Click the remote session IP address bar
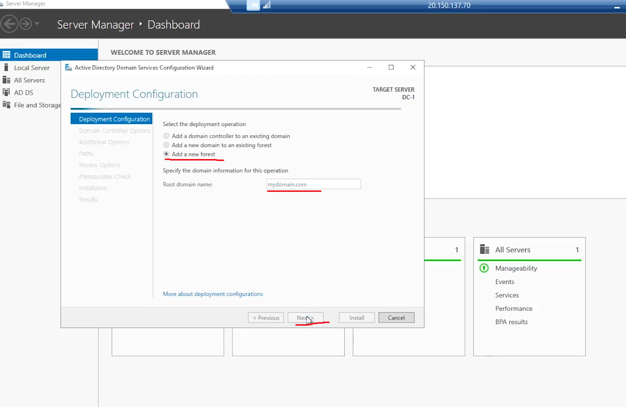The width and height of the screenshot is (626, 407). [449, 6]
